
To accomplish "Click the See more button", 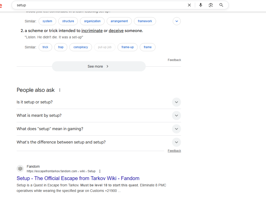I will [99, 67].
